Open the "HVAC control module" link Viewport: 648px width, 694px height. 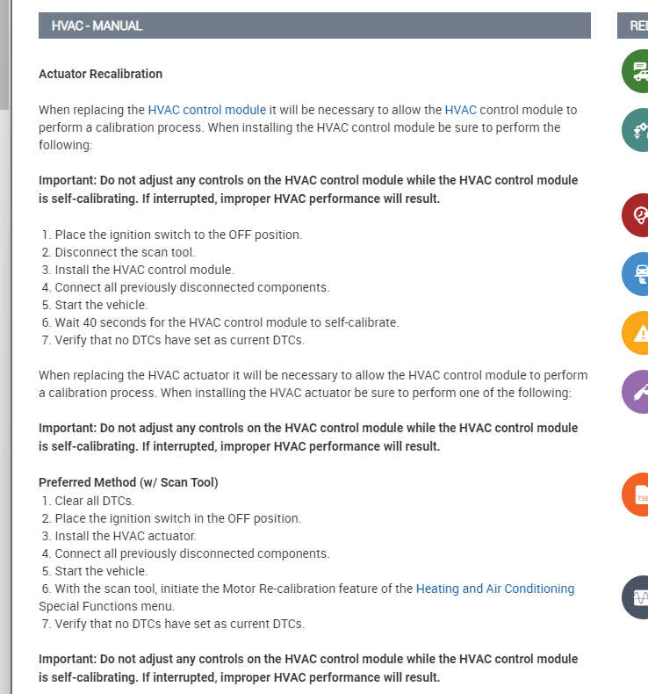point(206,110)
